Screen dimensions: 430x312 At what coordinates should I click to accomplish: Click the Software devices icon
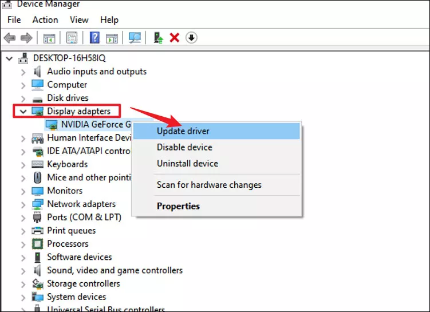(x=37, y=257)
